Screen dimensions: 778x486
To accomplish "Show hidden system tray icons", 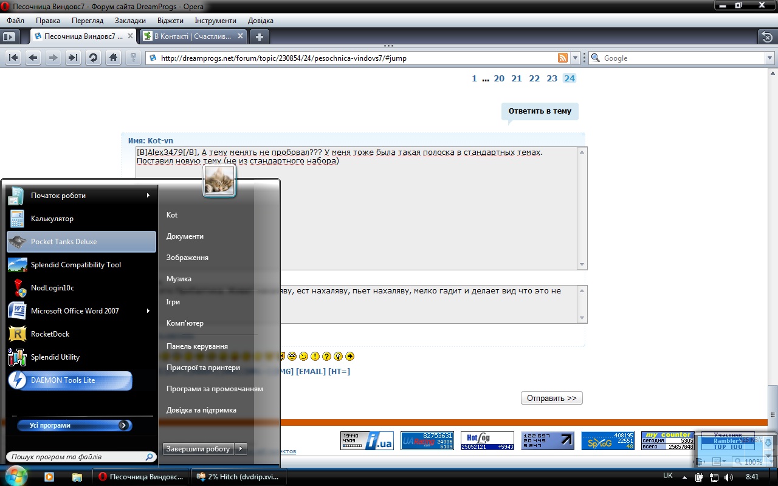I will (x=683, y=477).
